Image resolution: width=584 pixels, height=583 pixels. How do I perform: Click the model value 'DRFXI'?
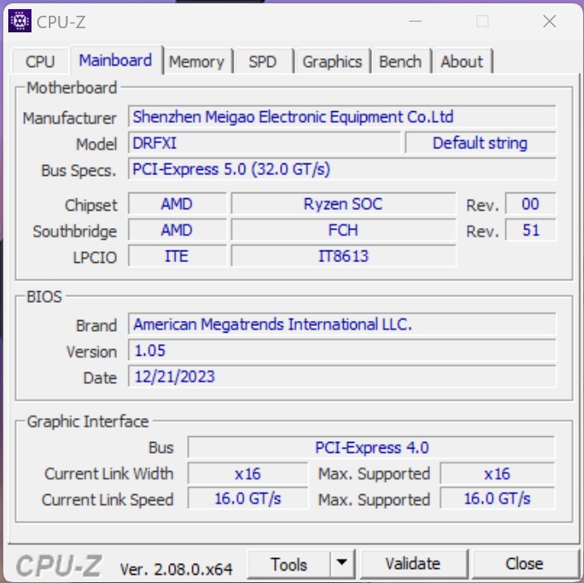pyautogui.click(x=264, y=143)
